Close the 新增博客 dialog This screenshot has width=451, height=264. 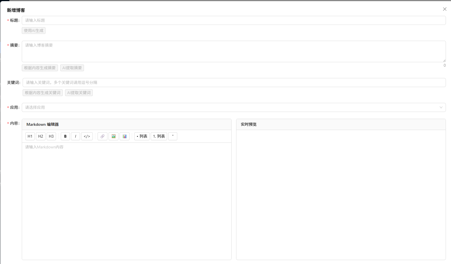(444, 9)
